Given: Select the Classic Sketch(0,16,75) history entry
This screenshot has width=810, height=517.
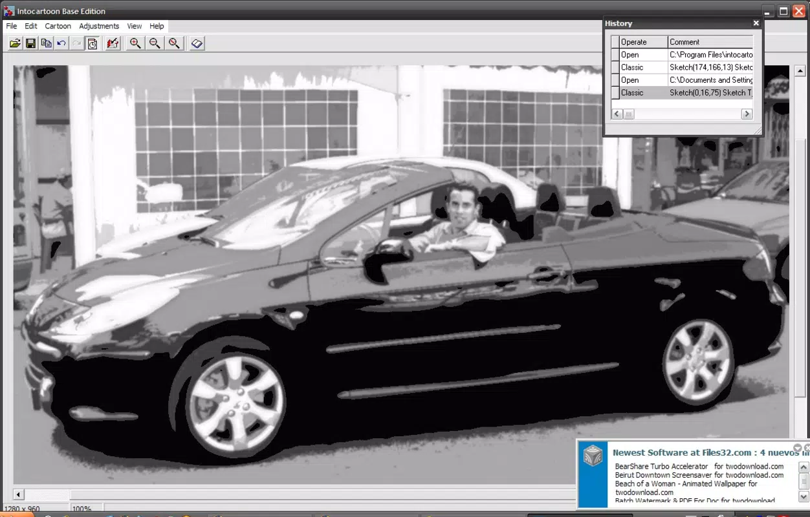Looking at the screenshot, I should [x=683, y=92].
